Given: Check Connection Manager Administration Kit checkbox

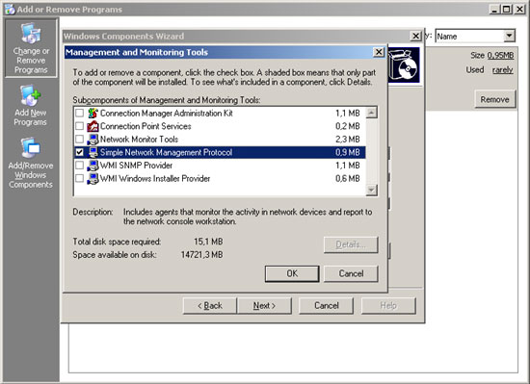Looking at the screenshot, I should [79, 113].
